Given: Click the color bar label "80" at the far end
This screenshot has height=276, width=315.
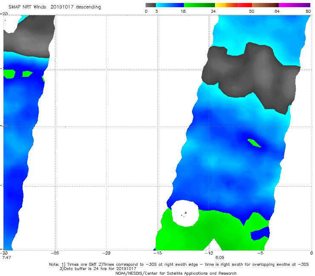Looking at the screenshot, I should (x=308, y=11).
